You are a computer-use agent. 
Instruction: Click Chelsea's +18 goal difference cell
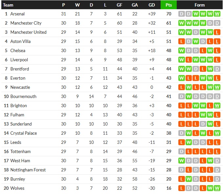[151, 50]
